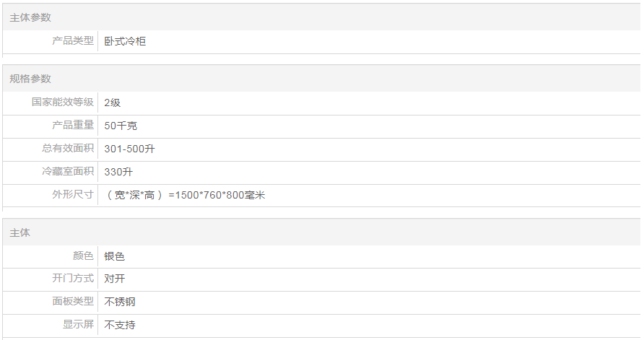Click the 50千克 weight value
The image size is (644, 340).
point(121,126)
